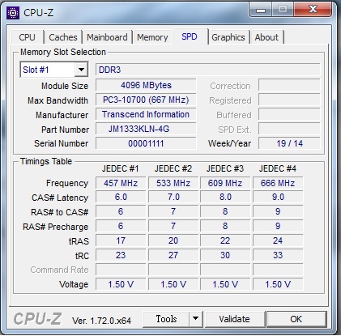This screenshot has width=341, height=336.
Task: Click the empty Command Rate JEDEC #1 cell
Action: [121, 270]
